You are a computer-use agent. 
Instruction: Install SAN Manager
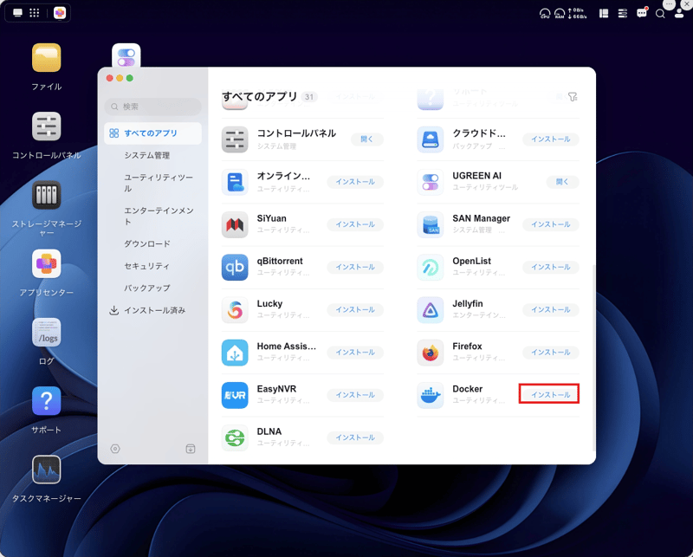(x=550, y=224)
